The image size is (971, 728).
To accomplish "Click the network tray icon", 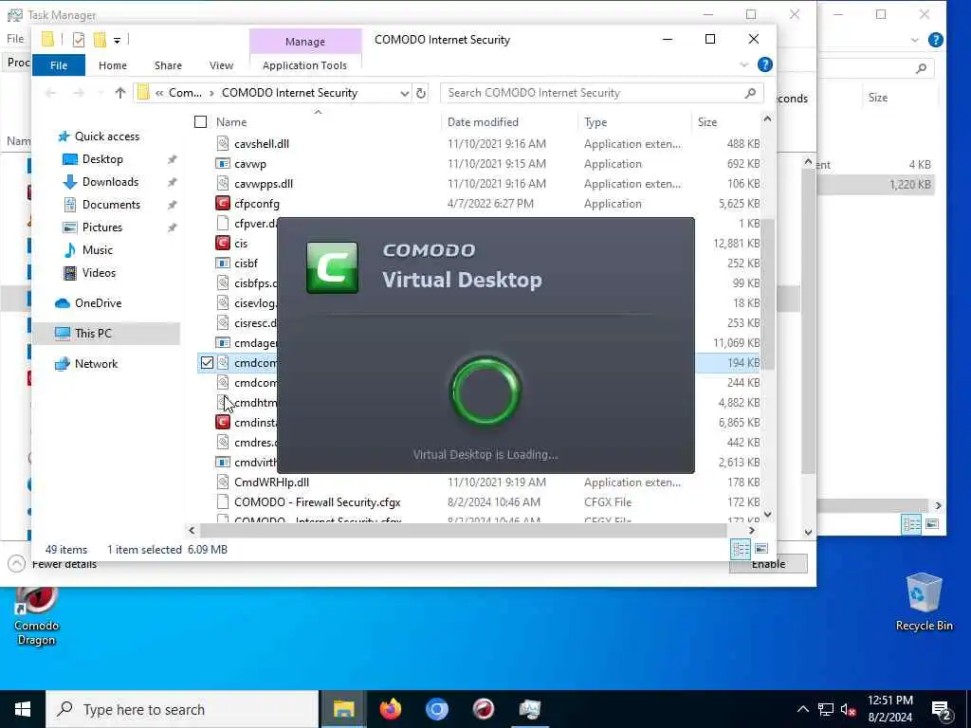I will [x=826, y=709].
